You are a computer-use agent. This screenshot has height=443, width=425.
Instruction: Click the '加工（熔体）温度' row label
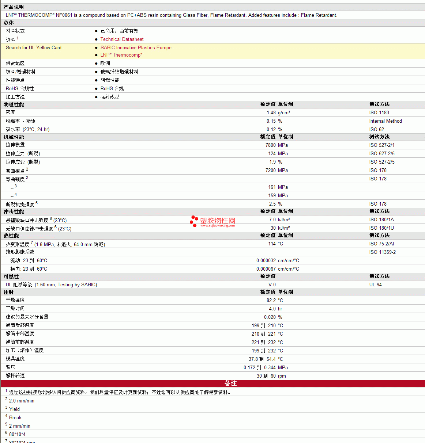[25, 351]
